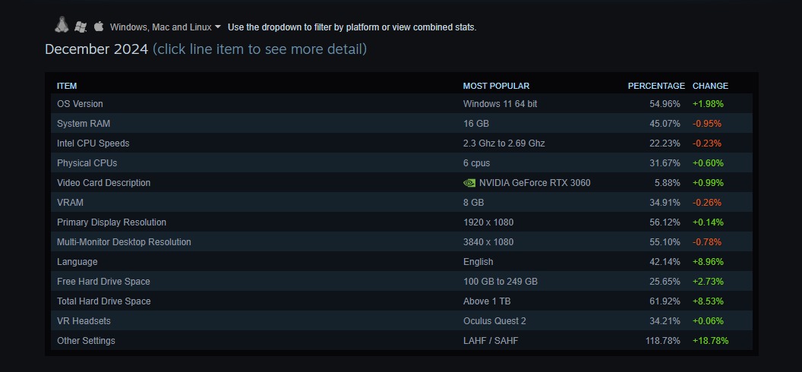
Task: Expand the System RAM row details
Action: click(x=402, y=124)
